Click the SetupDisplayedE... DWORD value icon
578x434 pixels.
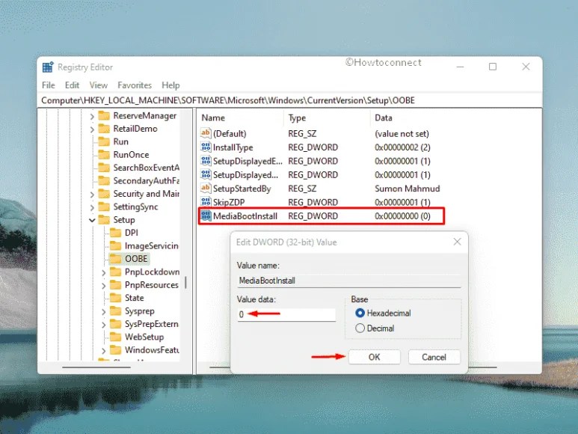tap(206, 161)
